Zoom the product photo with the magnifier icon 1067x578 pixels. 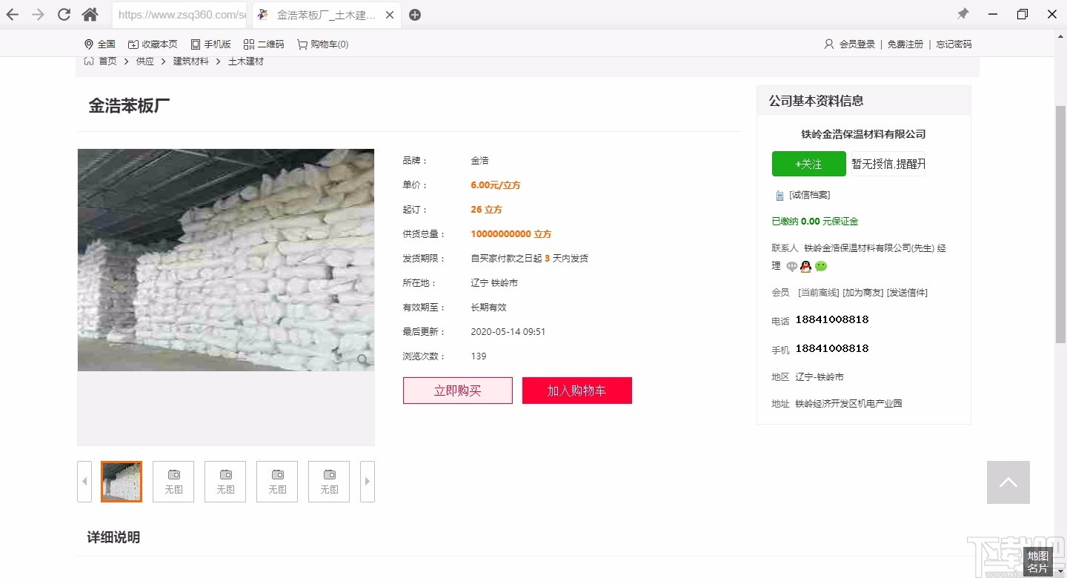362,359
